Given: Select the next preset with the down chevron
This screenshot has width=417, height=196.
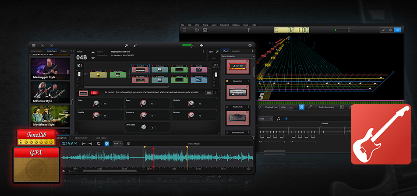Looking at the screenshot, I should (93, 58).
